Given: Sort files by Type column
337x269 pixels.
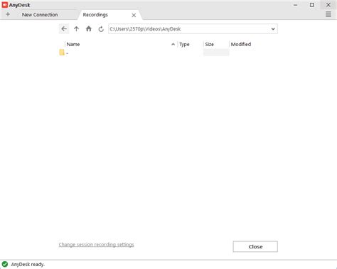Looking at the screenshot, I should coord(184,44).
